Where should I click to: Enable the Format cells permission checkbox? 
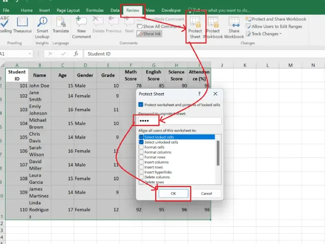click(141, 147)
